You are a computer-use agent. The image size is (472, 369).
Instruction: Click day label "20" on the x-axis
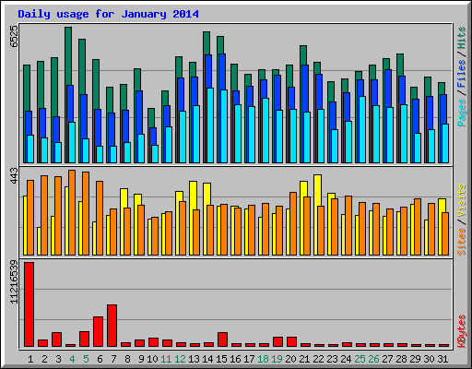click(290, 359)
